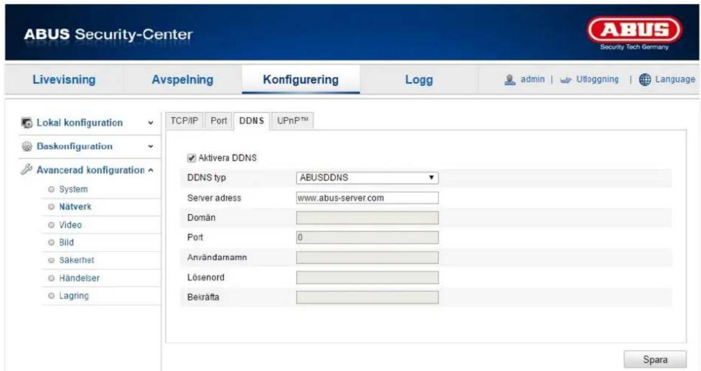Open Säkerhet in the sidebar
Viewport: 701px width, 371px height.
[77, 260]
